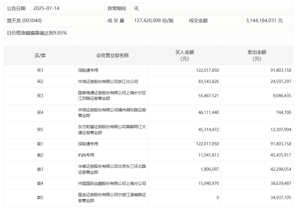Screen dimensions: 298x210
Task: Select buy amount 55,467,521
Action: [x=208, y=96]
